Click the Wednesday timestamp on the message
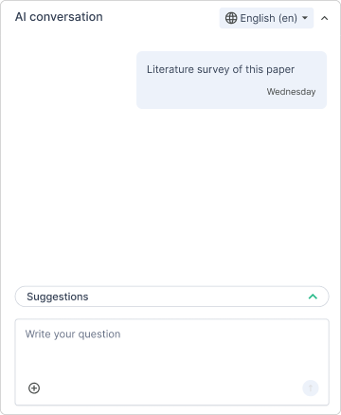Image resolution: width=341 pixels, height=415 pixels. point(291,92)
